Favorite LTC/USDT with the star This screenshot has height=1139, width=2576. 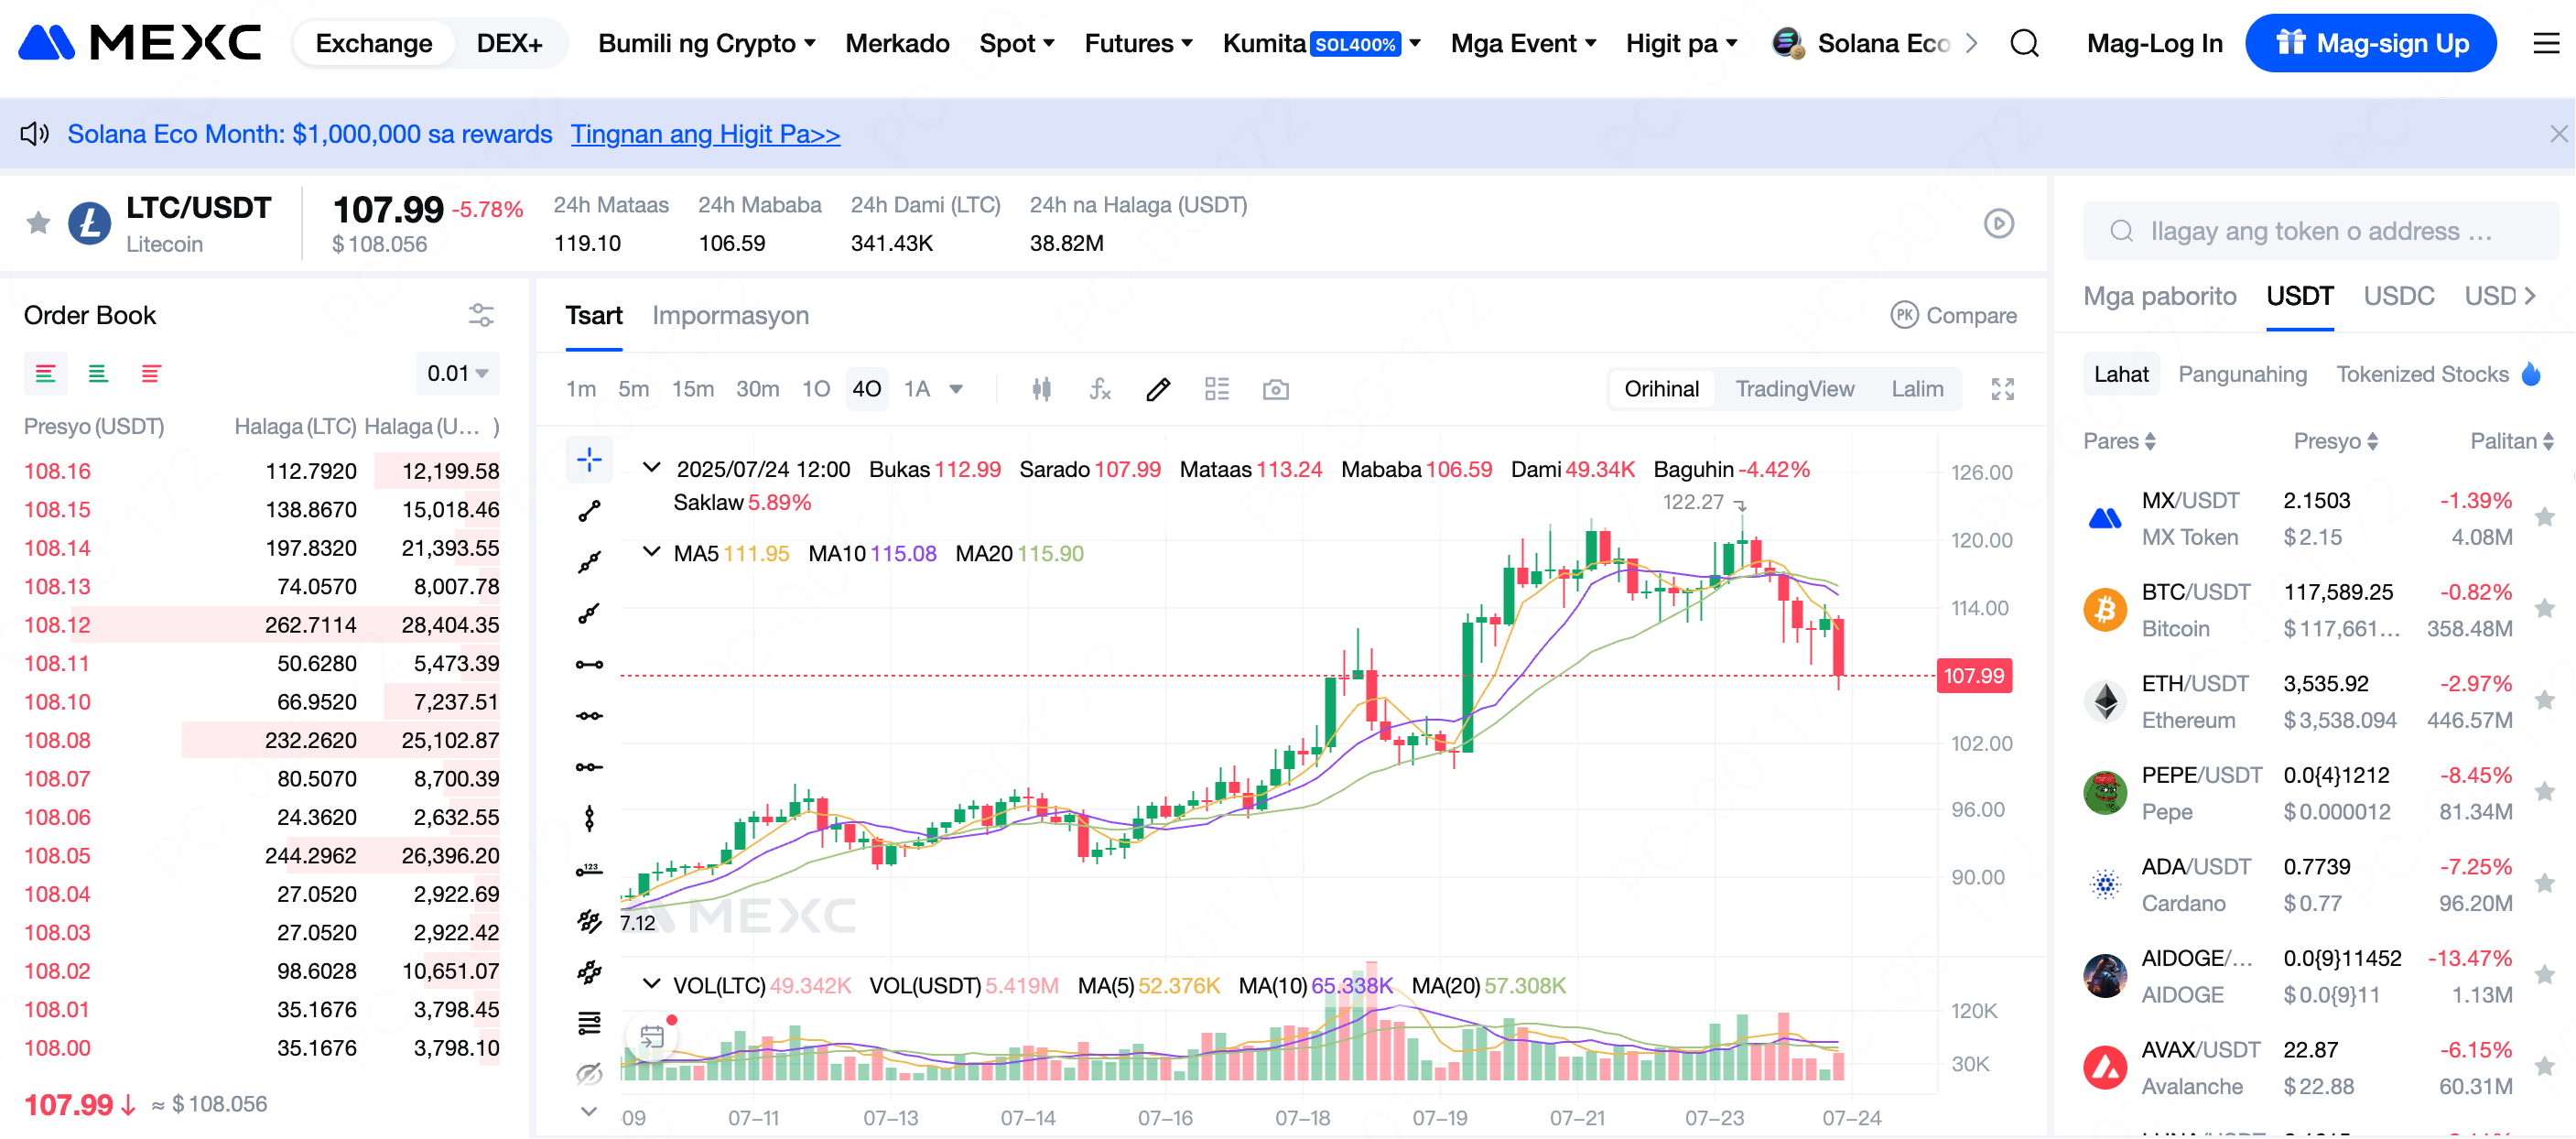(38, 222)
